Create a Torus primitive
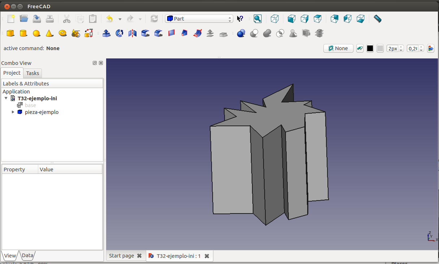 coord(62,34)
